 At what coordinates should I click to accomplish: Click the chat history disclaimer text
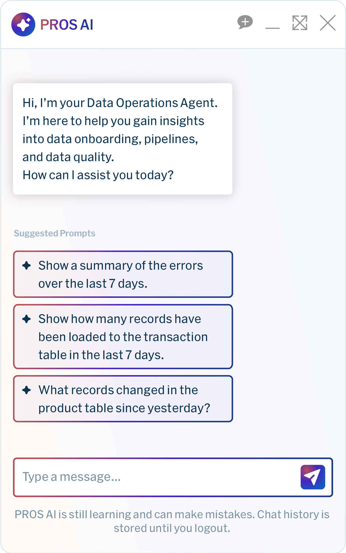[x=172, y=528]
